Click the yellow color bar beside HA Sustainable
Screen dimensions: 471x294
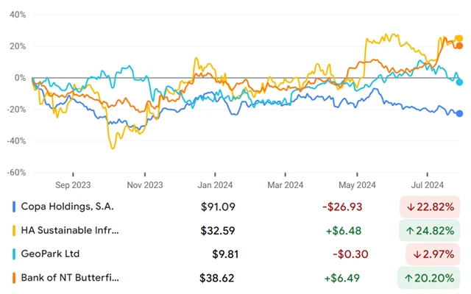(14, 231)
